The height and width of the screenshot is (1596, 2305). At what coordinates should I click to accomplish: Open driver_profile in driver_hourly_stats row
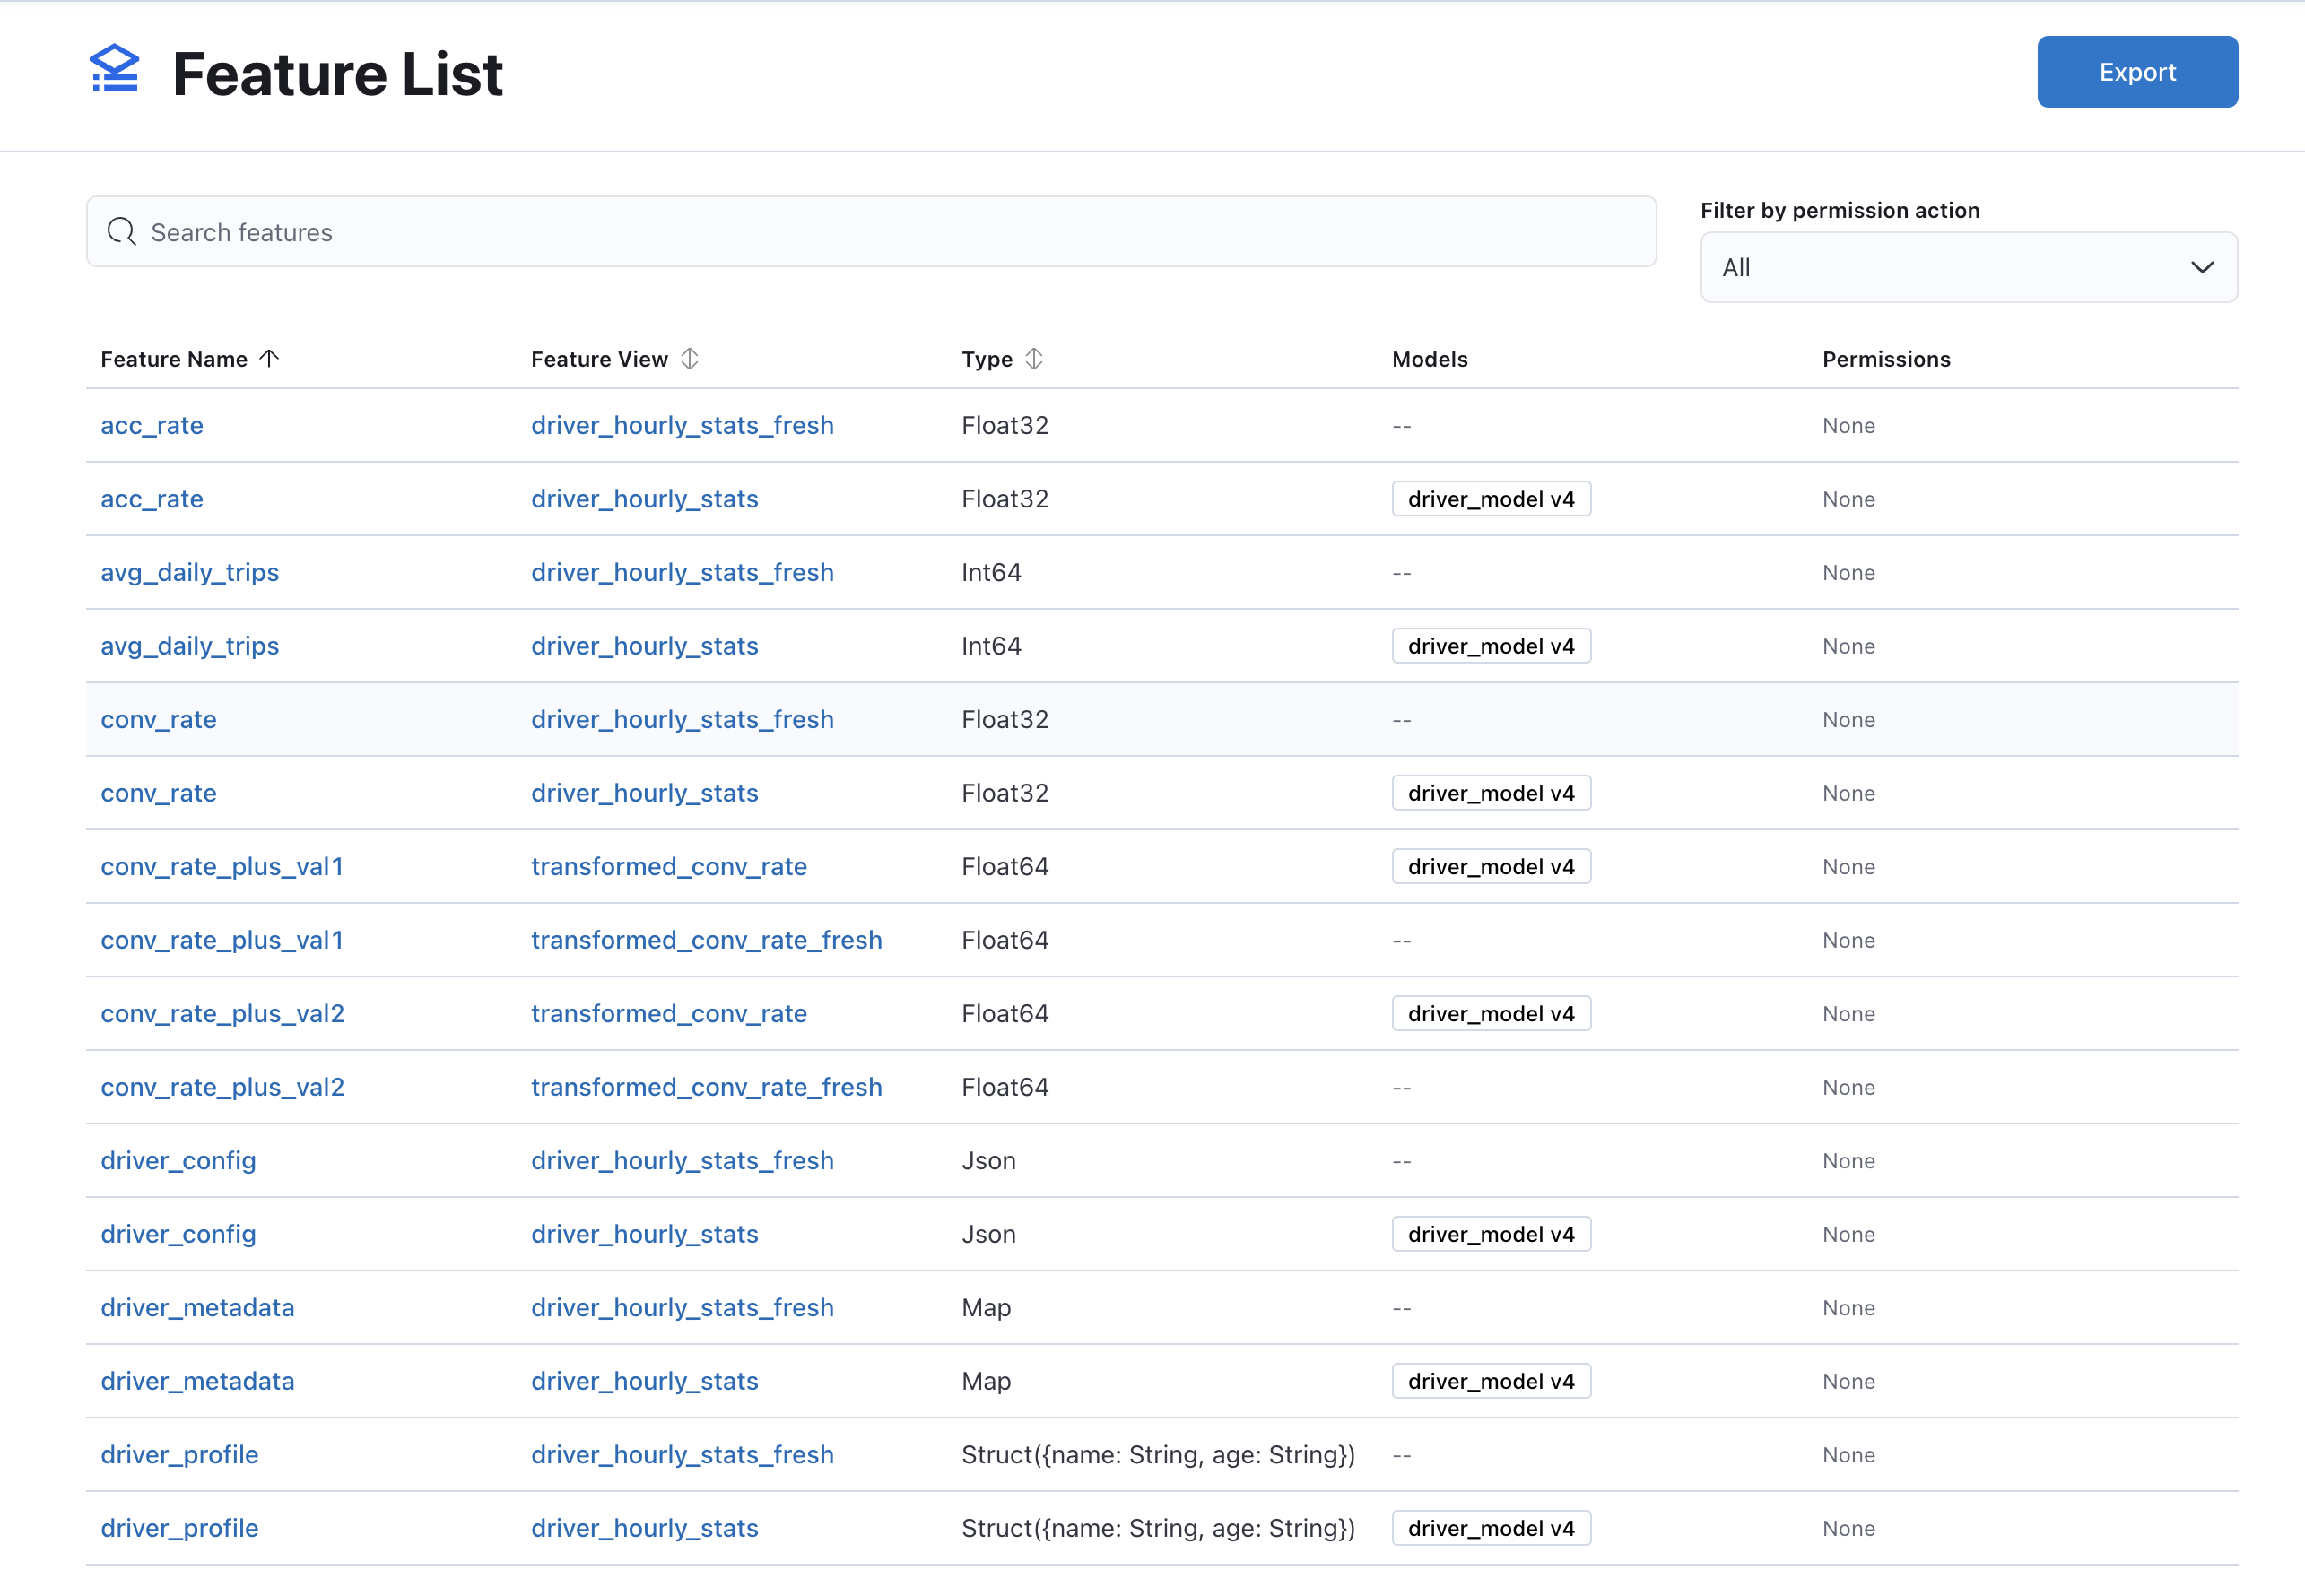pos(180,1528)
